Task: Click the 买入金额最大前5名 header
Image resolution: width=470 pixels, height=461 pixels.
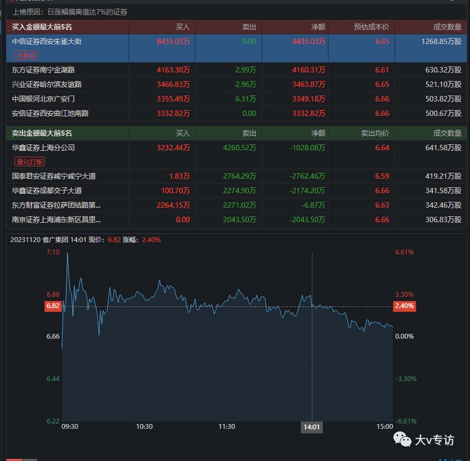Action: (42, 27)
